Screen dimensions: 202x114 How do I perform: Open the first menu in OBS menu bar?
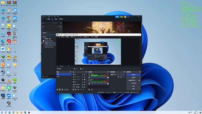58,37
